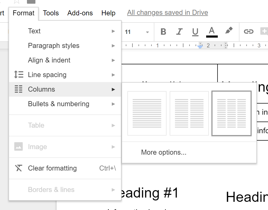This screenshot has height=210, width=268.
Task: Toggle bold formatting
Action: click(x=163, y=32)
